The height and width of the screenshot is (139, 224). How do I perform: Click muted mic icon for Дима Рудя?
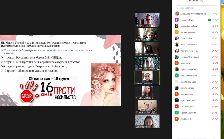click(213, 63)
